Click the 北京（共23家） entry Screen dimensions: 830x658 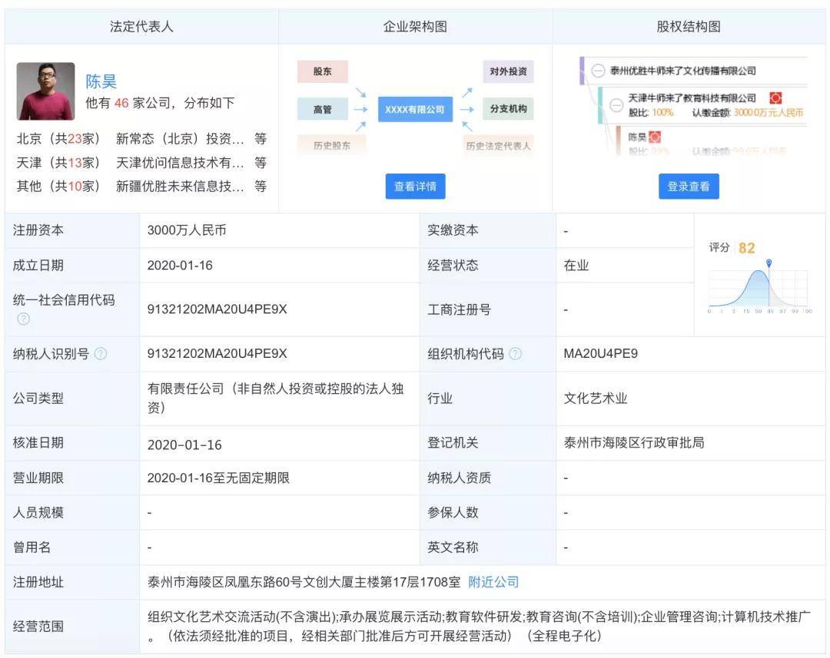(x=58, y=138)
